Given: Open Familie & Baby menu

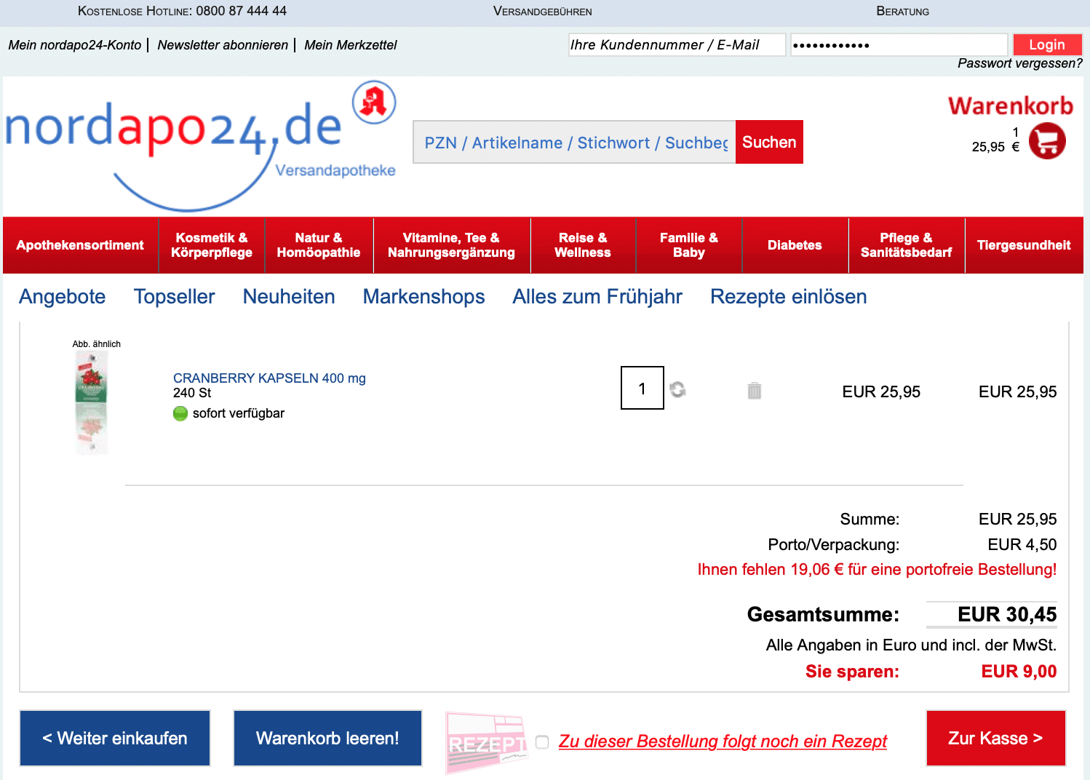Looking at the screenshot, I should (689, 245).
